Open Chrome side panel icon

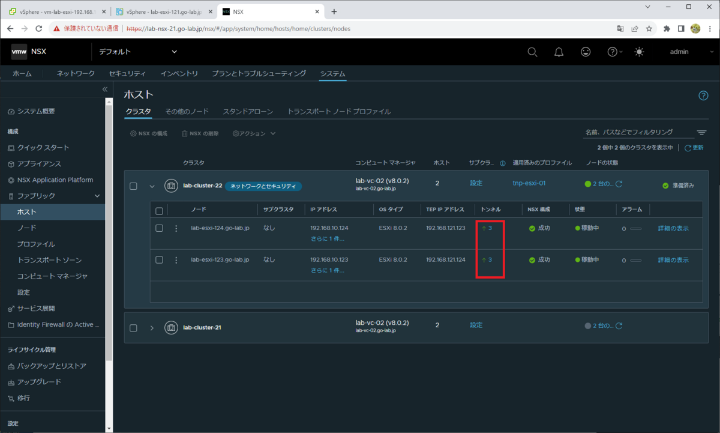[x=681, y=28]
